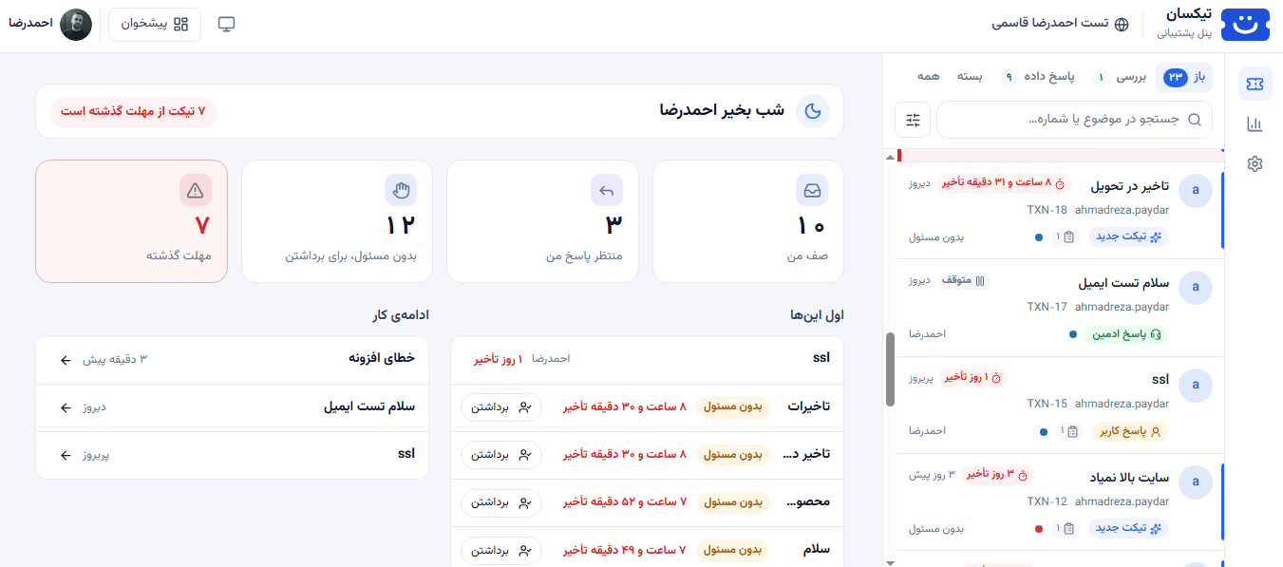Click the note count icon on TXN-12 ticket
The width and height of the screenshot is (1283, 567).
coord(1065,528)
